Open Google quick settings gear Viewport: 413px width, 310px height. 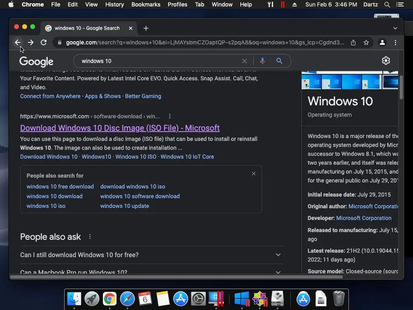[x=386, y=61]
